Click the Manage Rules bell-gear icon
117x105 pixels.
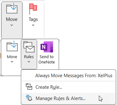29,98
